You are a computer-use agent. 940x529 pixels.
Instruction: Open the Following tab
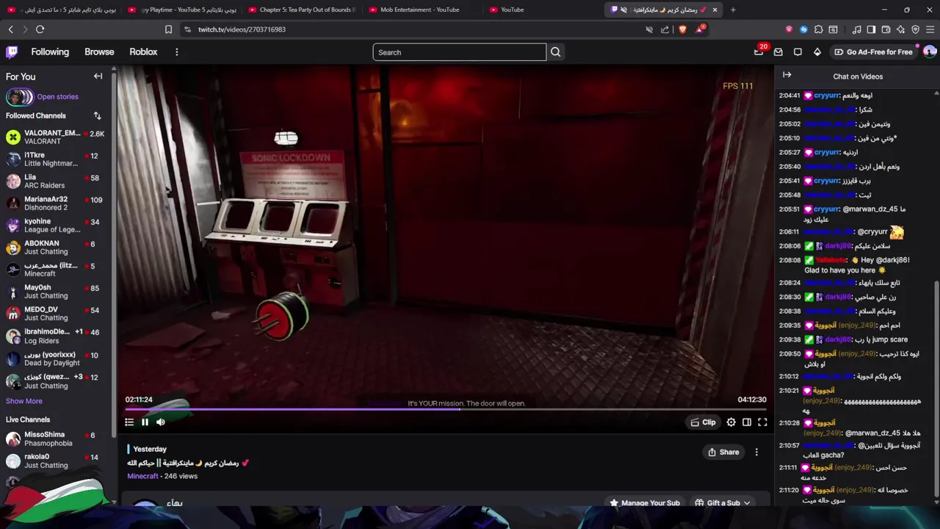pos(50,52)
